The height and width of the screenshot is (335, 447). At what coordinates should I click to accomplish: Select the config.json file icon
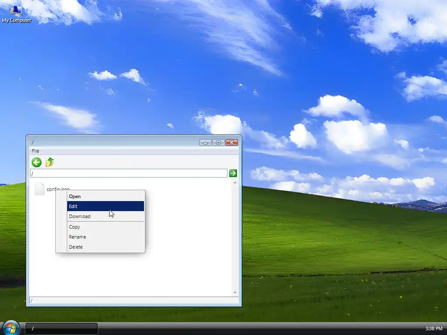click(40, 189)
